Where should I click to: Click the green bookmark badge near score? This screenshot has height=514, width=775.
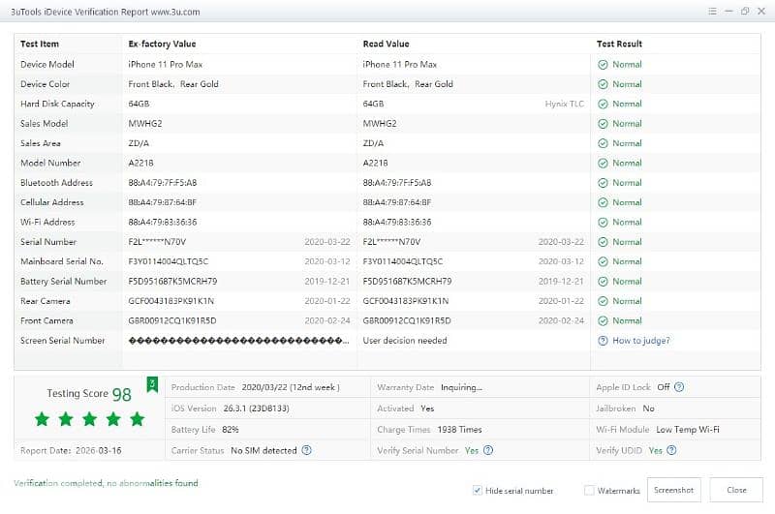tap(152, 385)
